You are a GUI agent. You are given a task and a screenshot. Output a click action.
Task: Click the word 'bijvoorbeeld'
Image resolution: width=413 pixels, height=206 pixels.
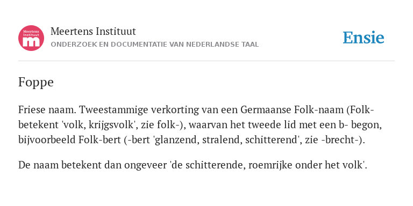tap(47, 140)
